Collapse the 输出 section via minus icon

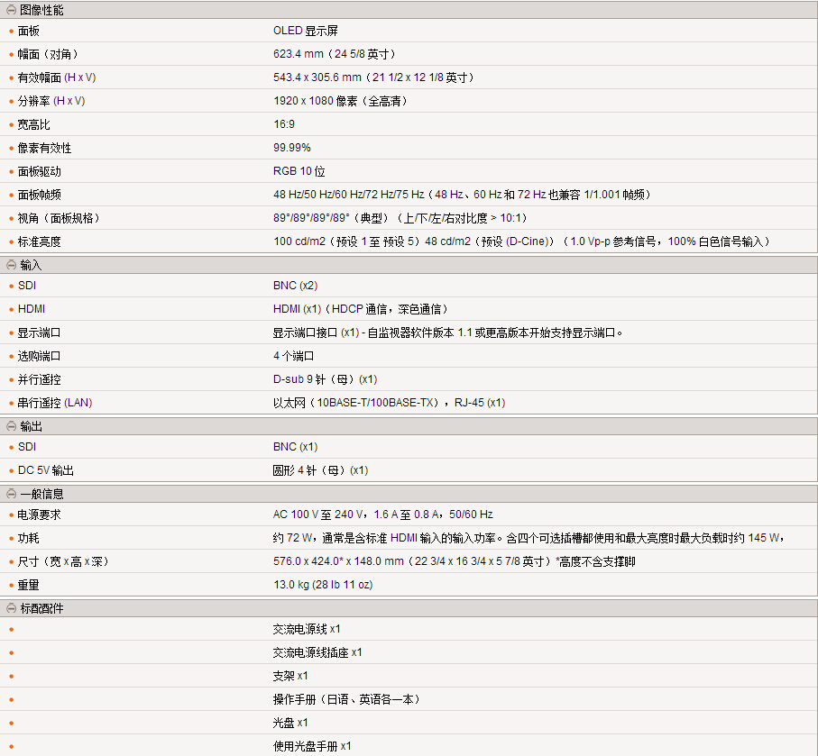coord(11,426)
